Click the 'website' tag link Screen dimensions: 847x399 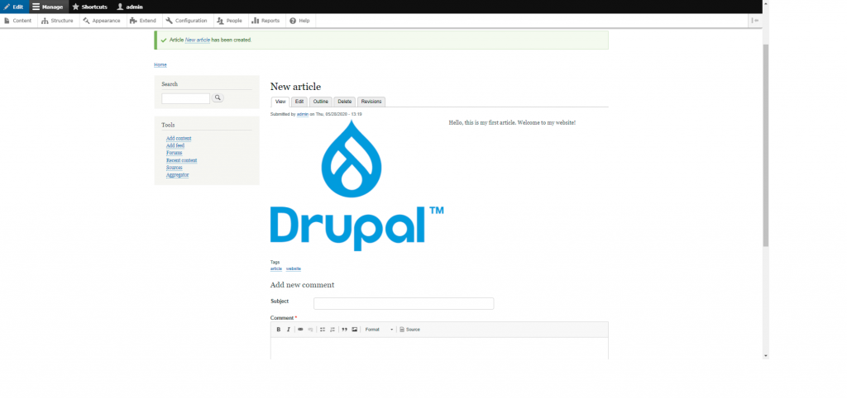(x=294, y=268)
